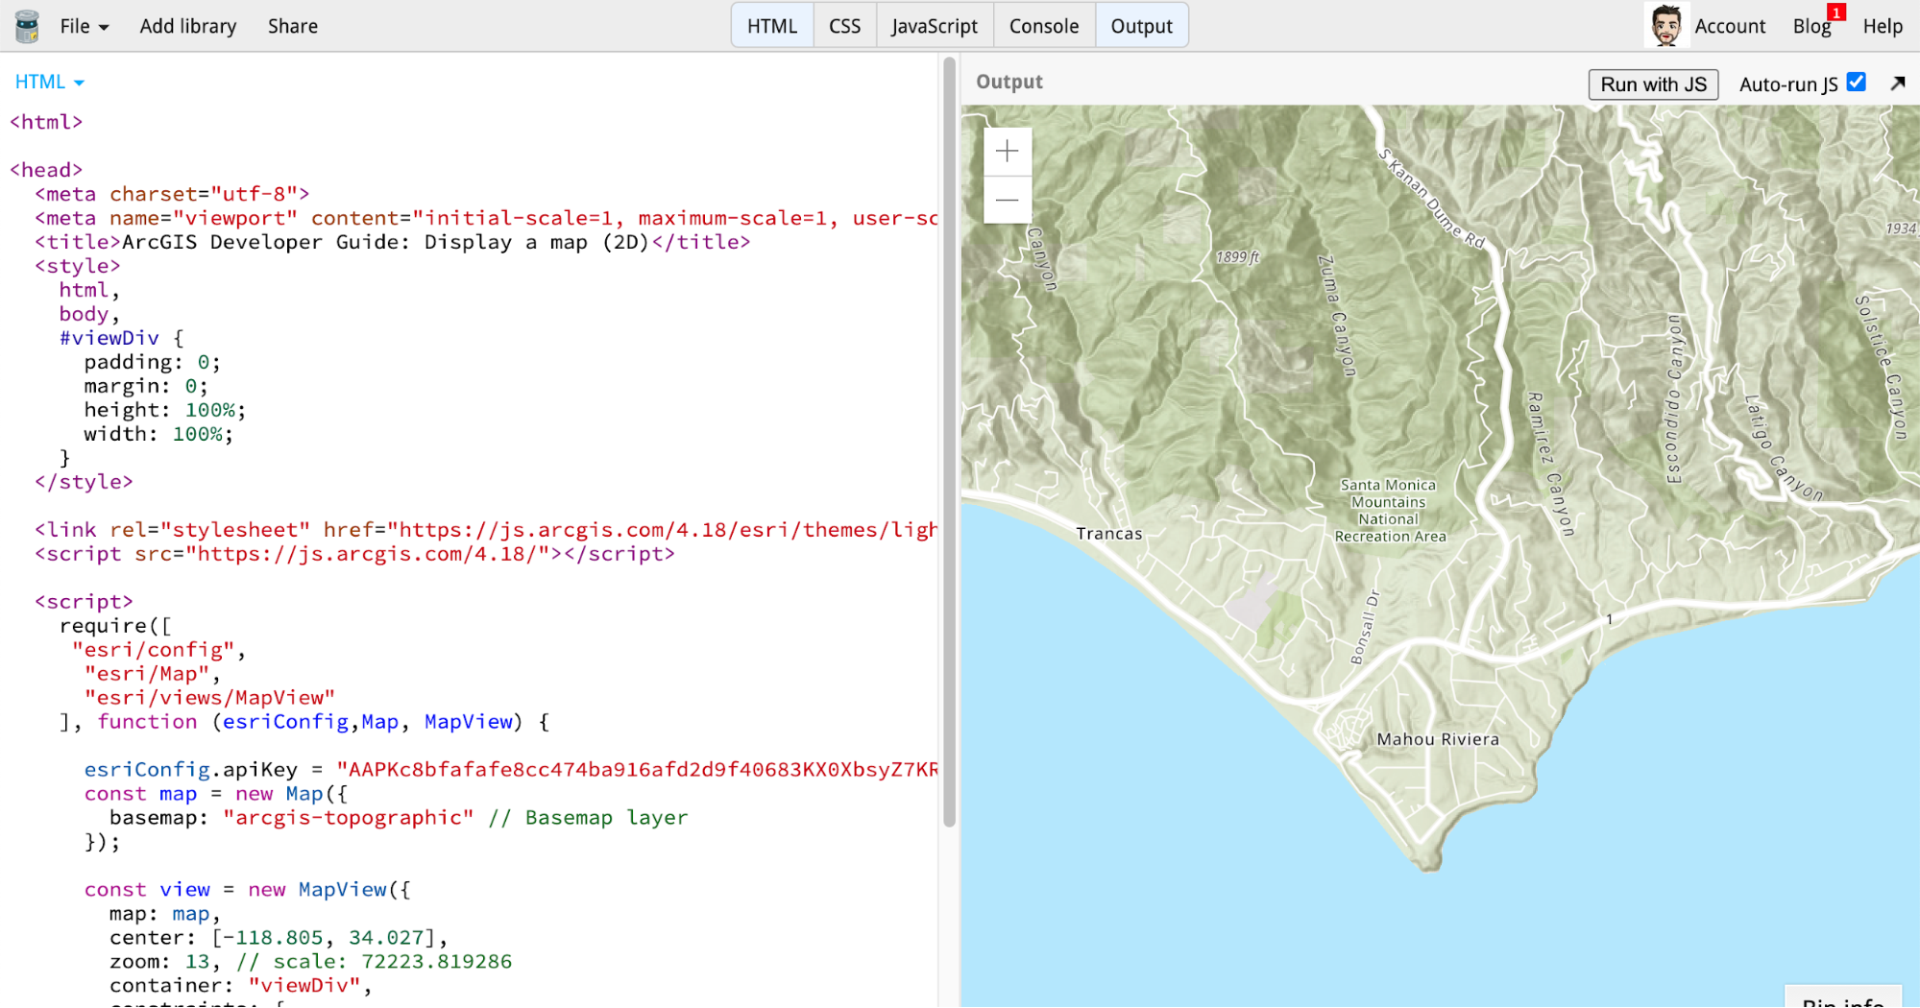Click the red Blog notification badge
The width and height of the screenshot is (1920, 1008).
coord(1836,12)
